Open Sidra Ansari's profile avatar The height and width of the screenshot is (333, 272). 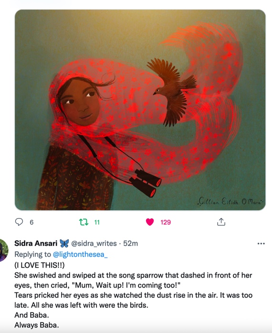click(x=4, y=250)
